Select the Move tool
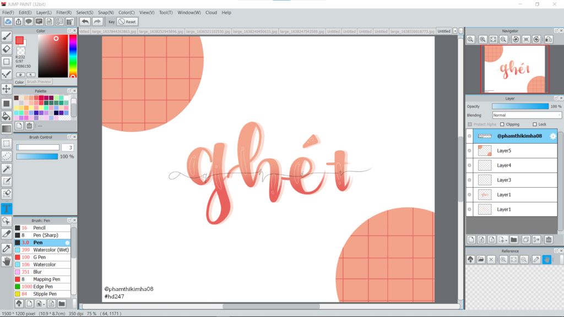Screen dimensions: 564x317 7,89
